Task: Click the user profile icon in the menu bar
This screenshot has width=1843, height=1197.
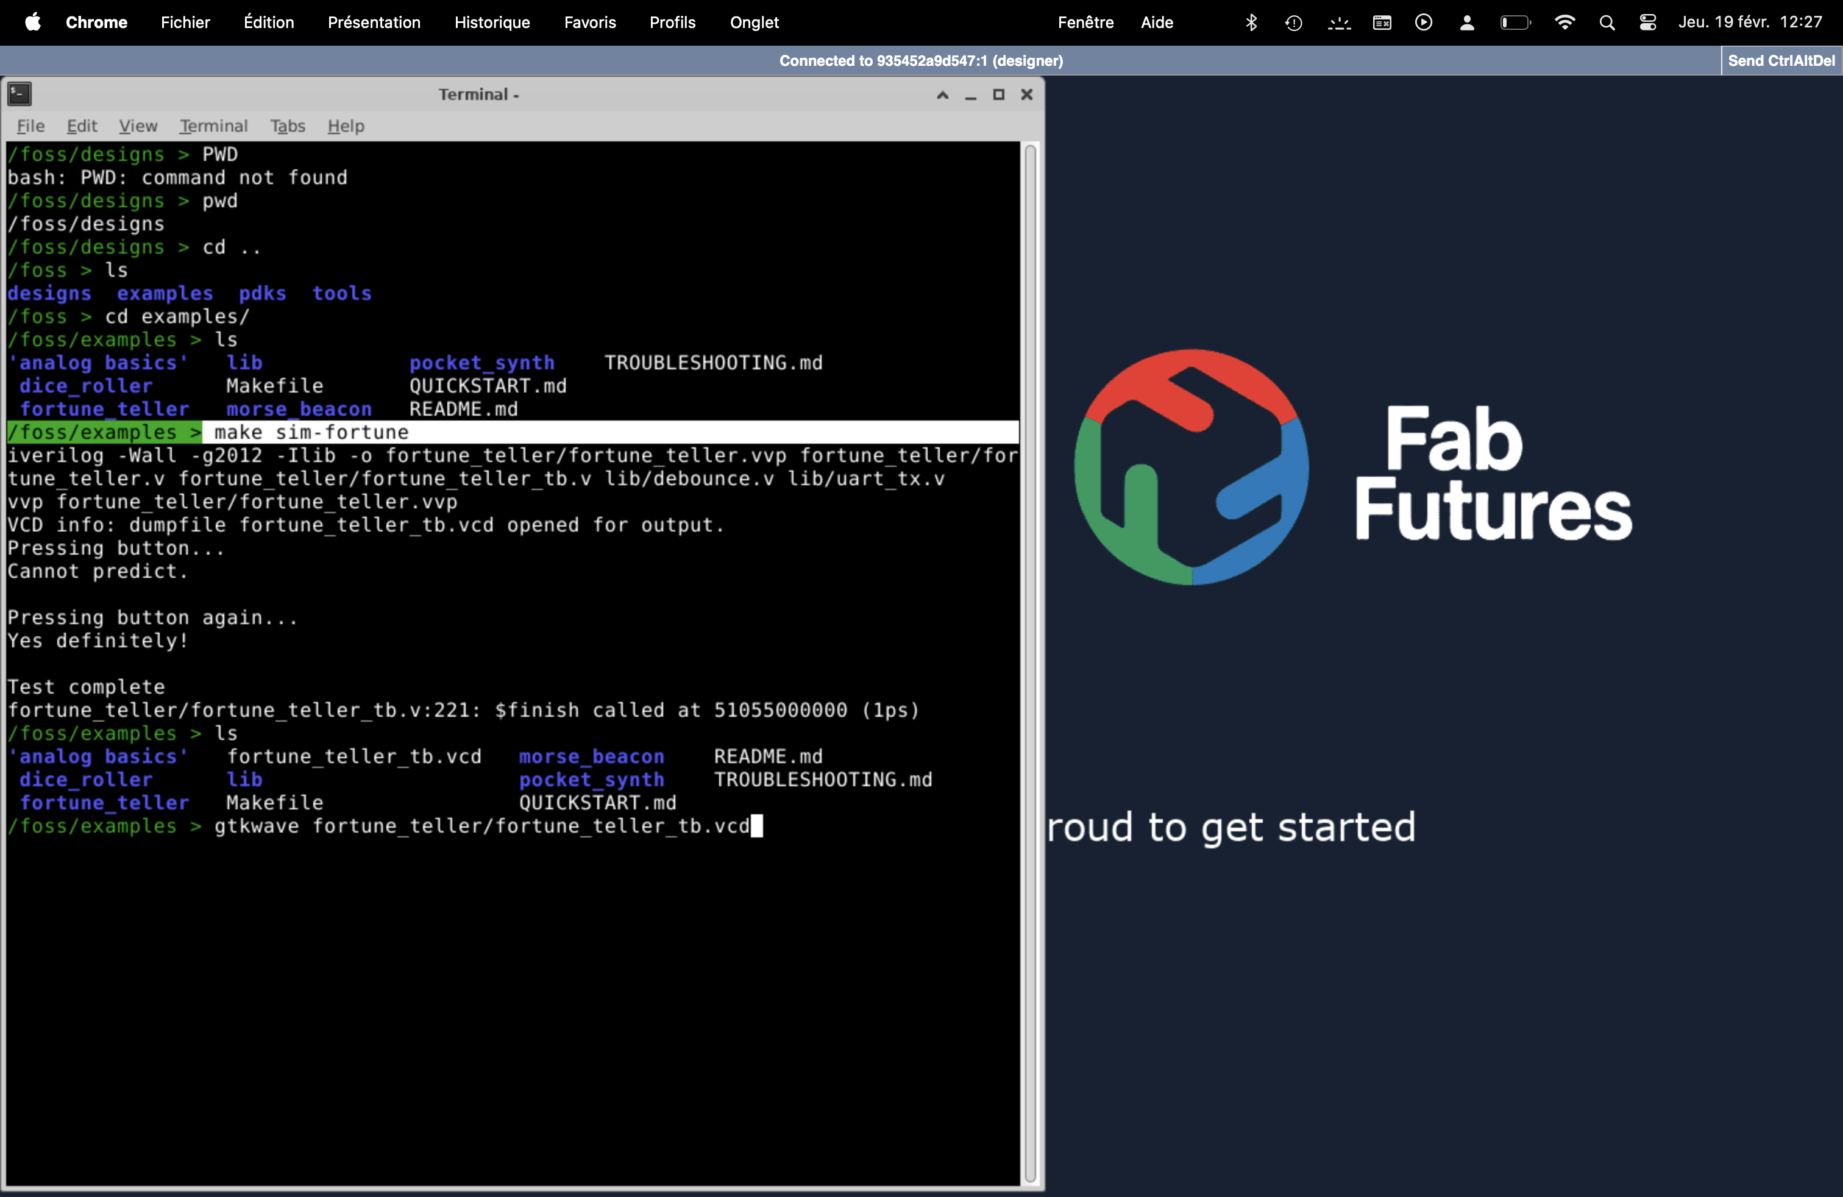Action: (1466, 23)
